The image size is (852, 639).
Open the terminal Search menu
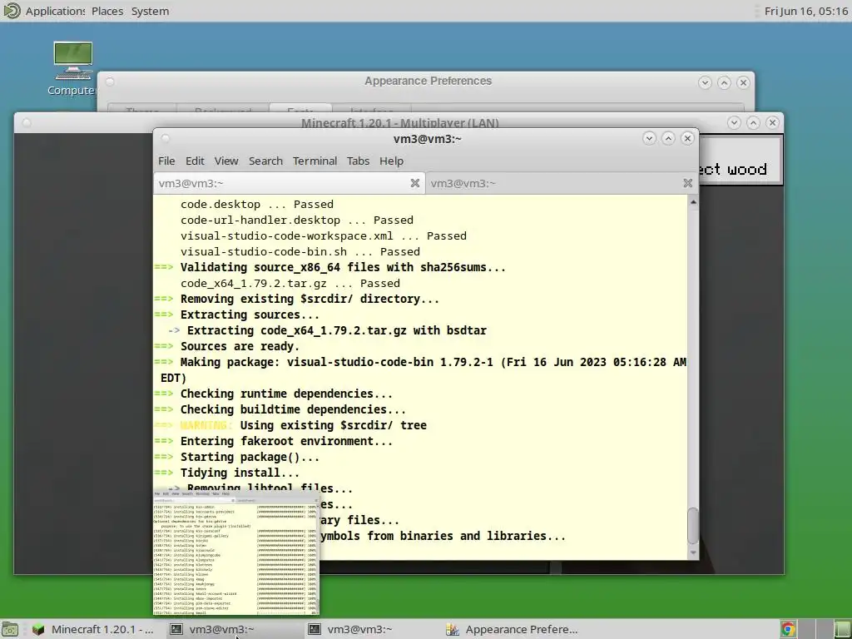265,161
